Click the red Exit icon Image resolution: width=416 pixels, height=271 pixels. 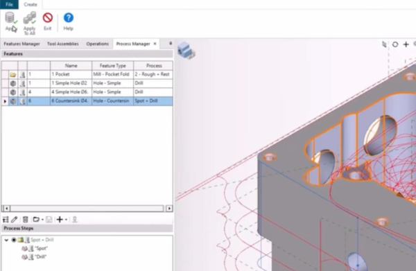click(48, 18)
